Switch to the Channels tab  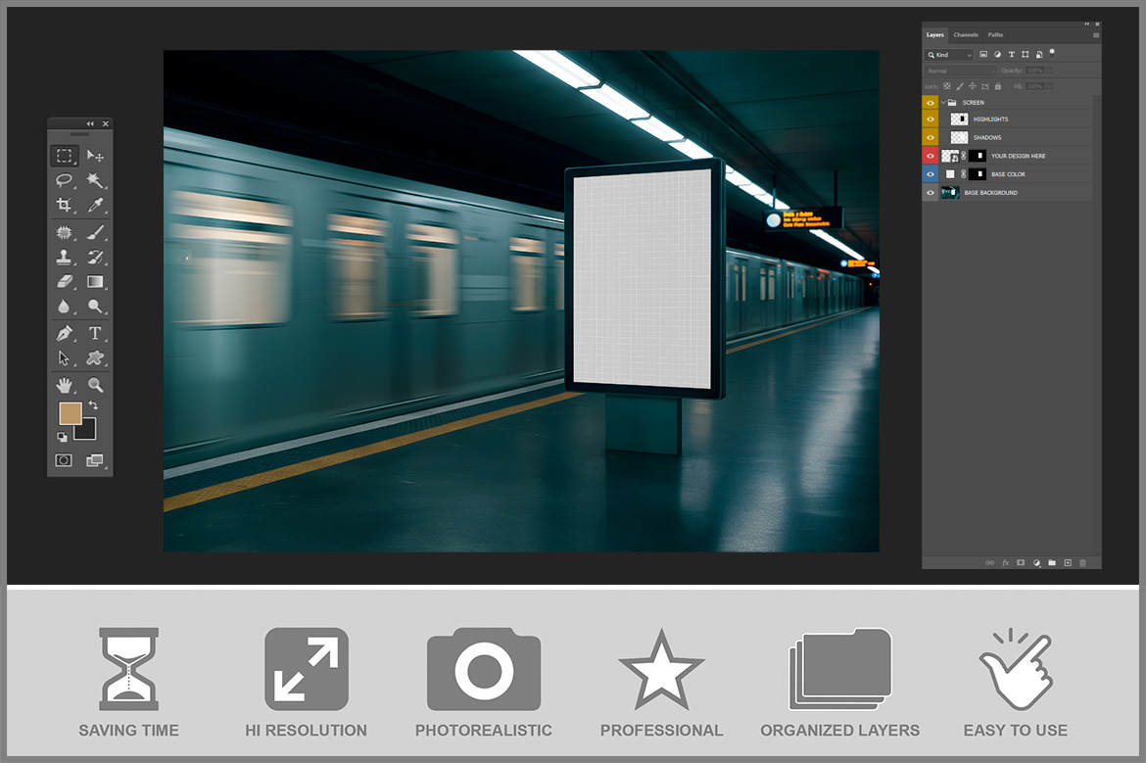point(965,35)
